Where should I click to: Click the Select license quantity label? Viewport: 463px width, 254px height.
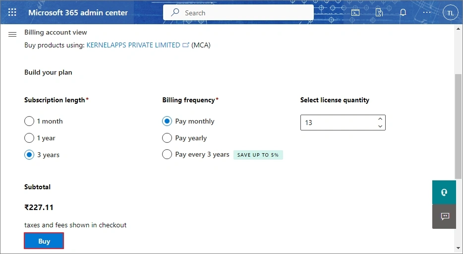[x=335, y=100]
